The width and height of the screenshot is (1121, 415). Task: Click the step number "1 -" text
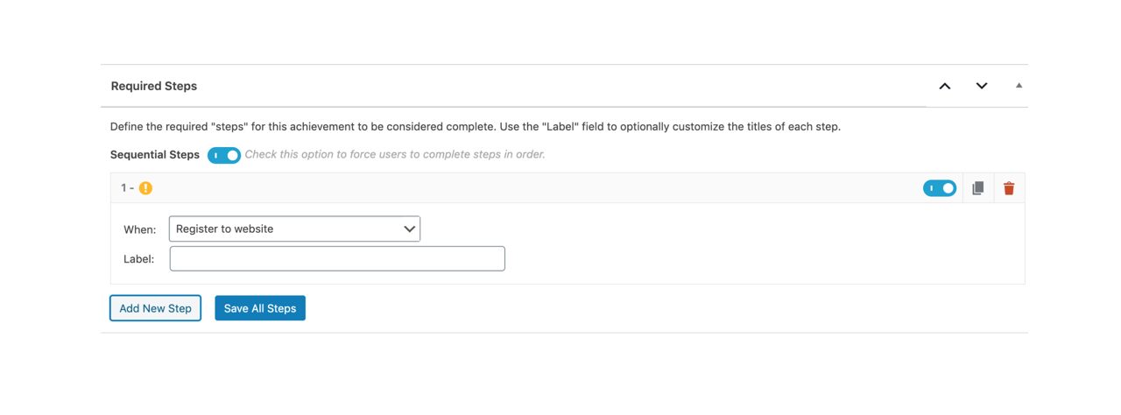(x=128, y=188)
